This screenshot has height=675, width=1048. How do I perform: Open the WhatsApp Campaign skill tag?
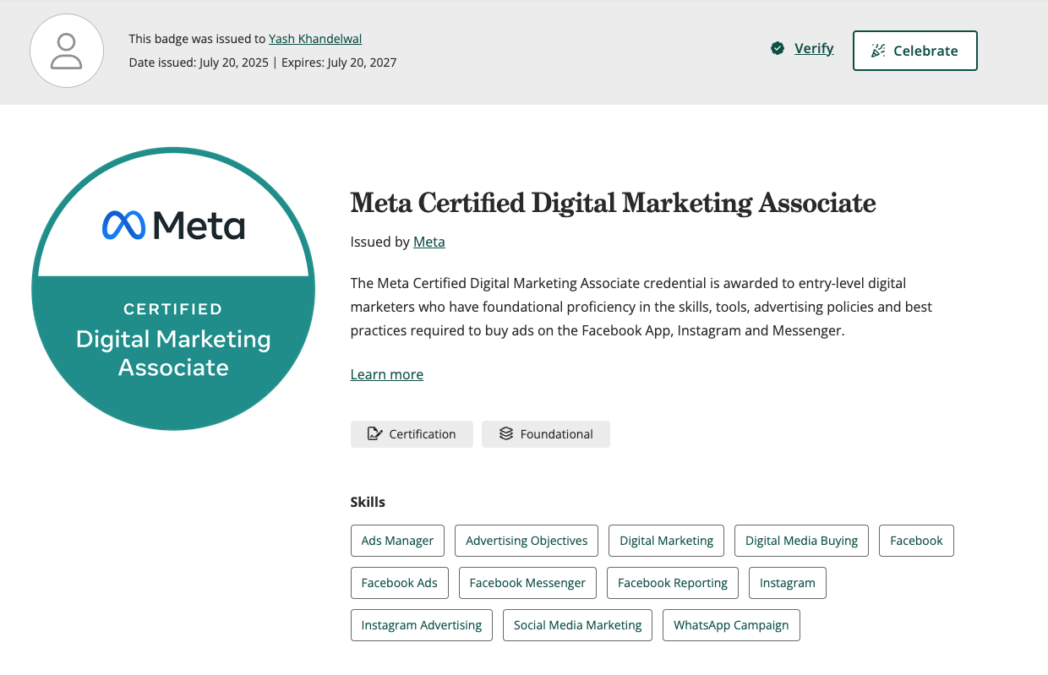[x=731, y=625]
